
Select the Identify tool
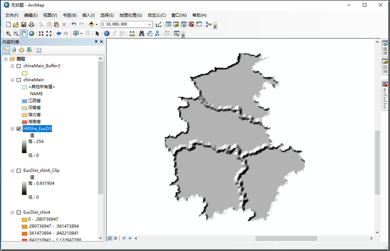[x=107, y=33]
